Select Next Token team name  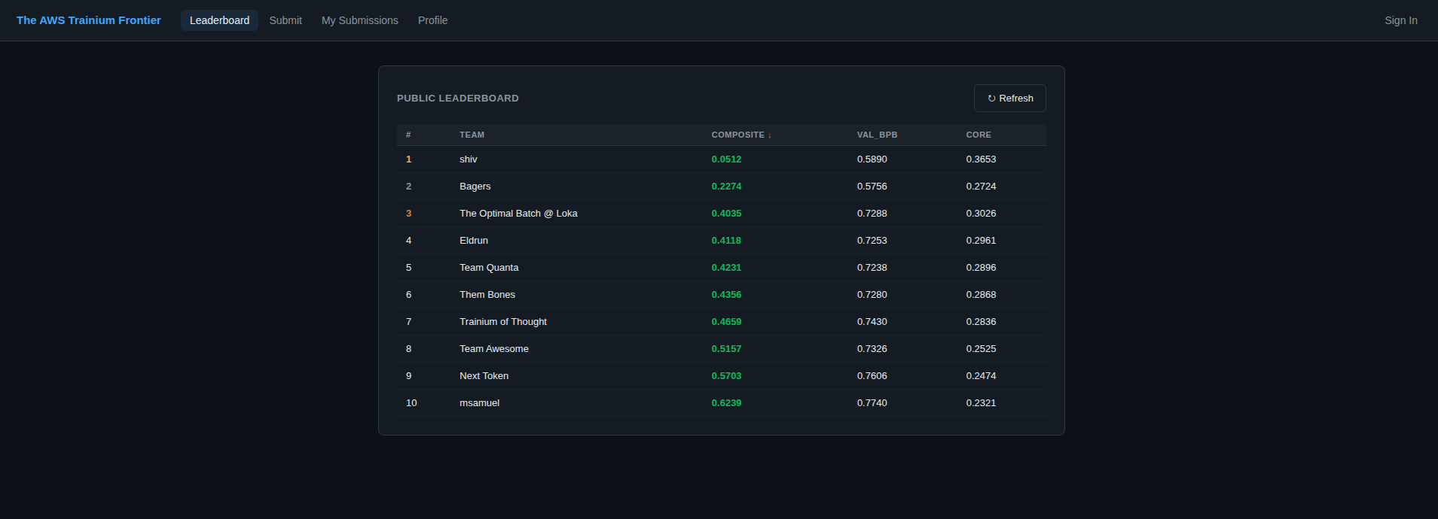click(484, 376)
